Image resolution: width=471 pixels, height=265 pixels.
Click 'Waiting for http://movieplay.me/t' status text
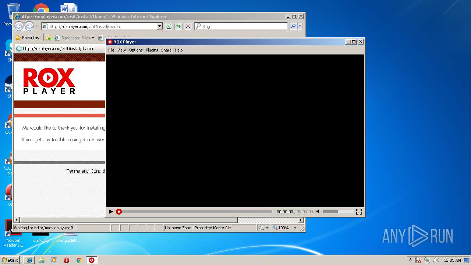coord(43,228)
